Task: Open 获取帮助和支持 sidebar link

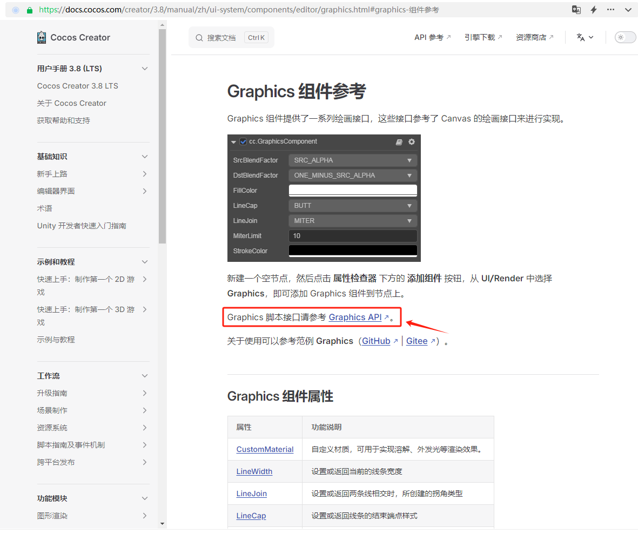Action: 63,120
